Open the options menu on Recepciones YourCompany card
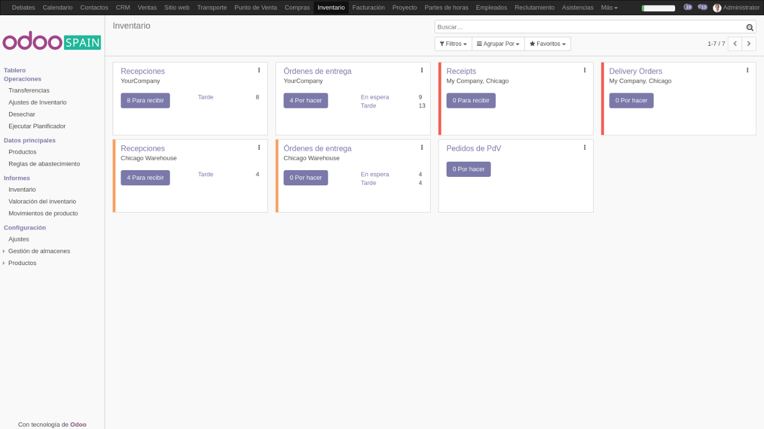The image size is (764, 429). tap(259, 70)
